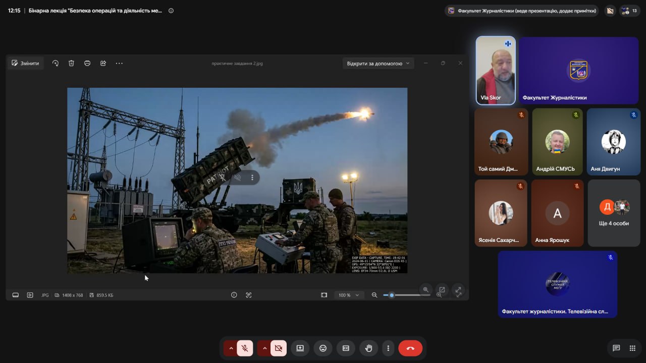Share the image from Photos toolbar
The width and height of the screenshot is (646, 363).
point(103,63)
